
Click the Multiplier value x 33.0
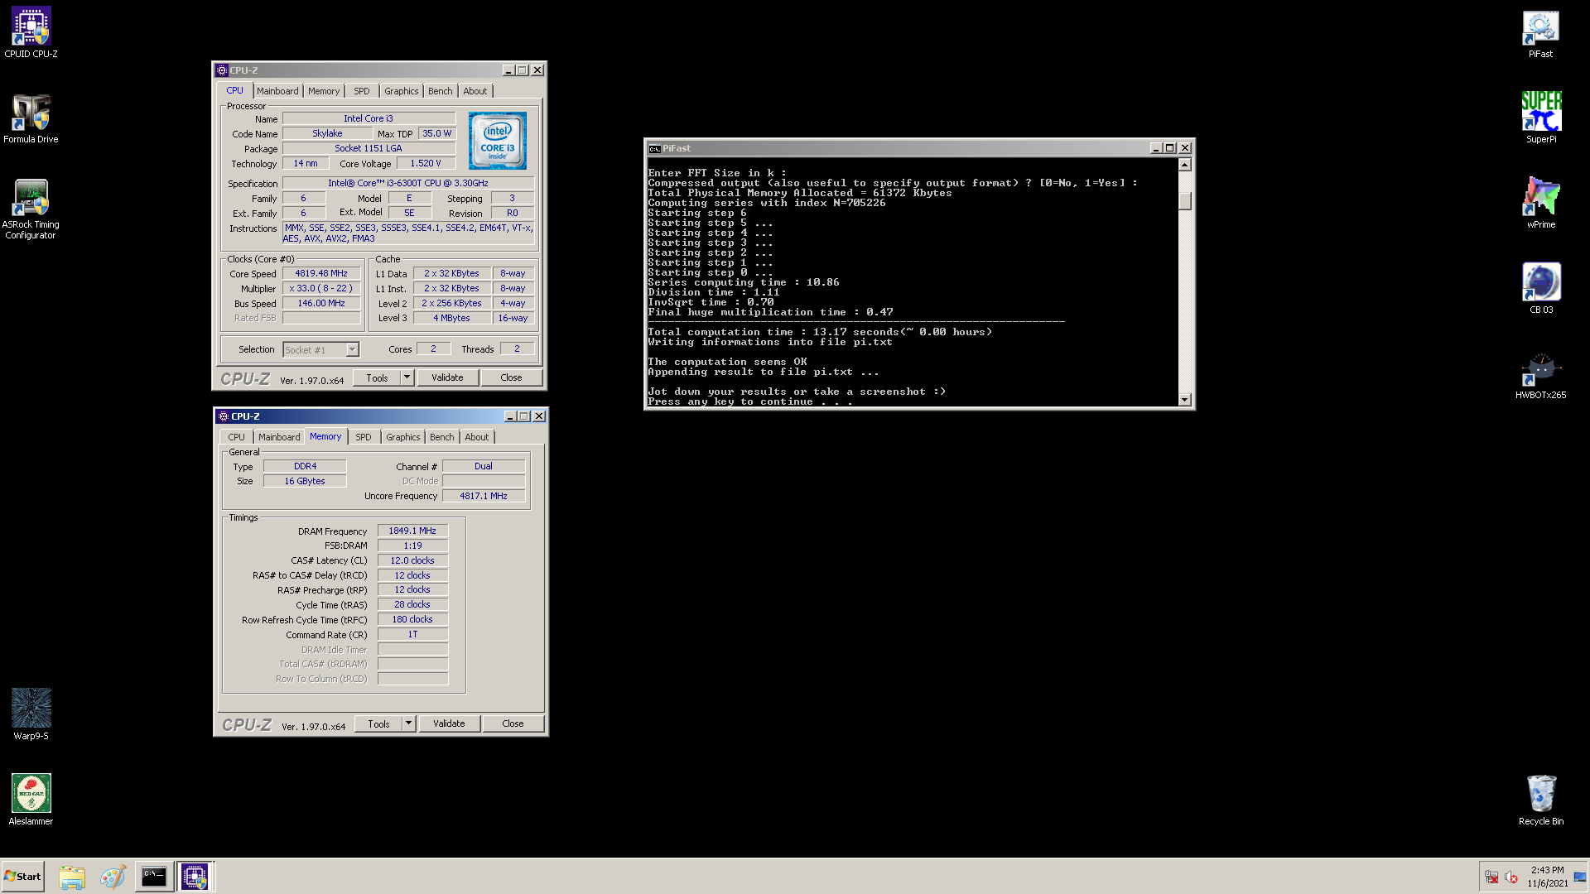coord(321,288)
